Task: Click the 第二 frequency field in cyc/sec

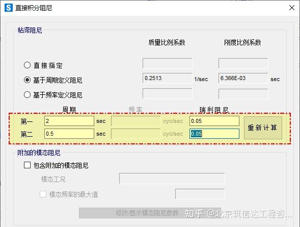Action: [x=135, y=134]
